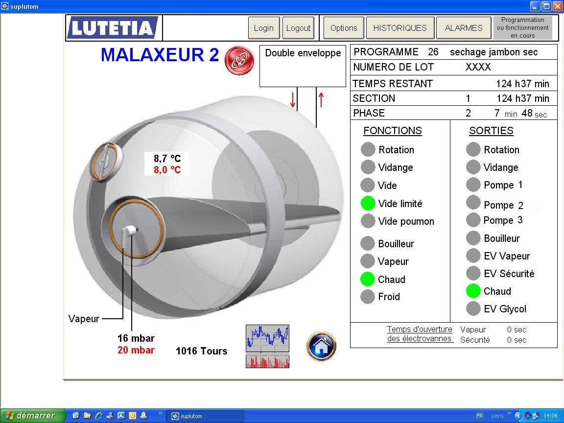Click the démarrer Start button

(32, 416)
